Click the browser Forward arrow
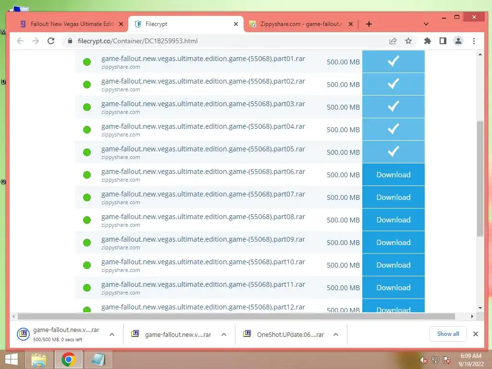The height and width of the screenshot is (369, 492). click(x=36, y=41)
